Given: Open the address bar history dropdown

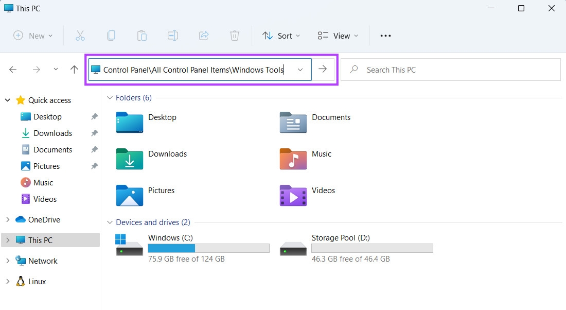Looking at the screenshot, I should [300, 70].
